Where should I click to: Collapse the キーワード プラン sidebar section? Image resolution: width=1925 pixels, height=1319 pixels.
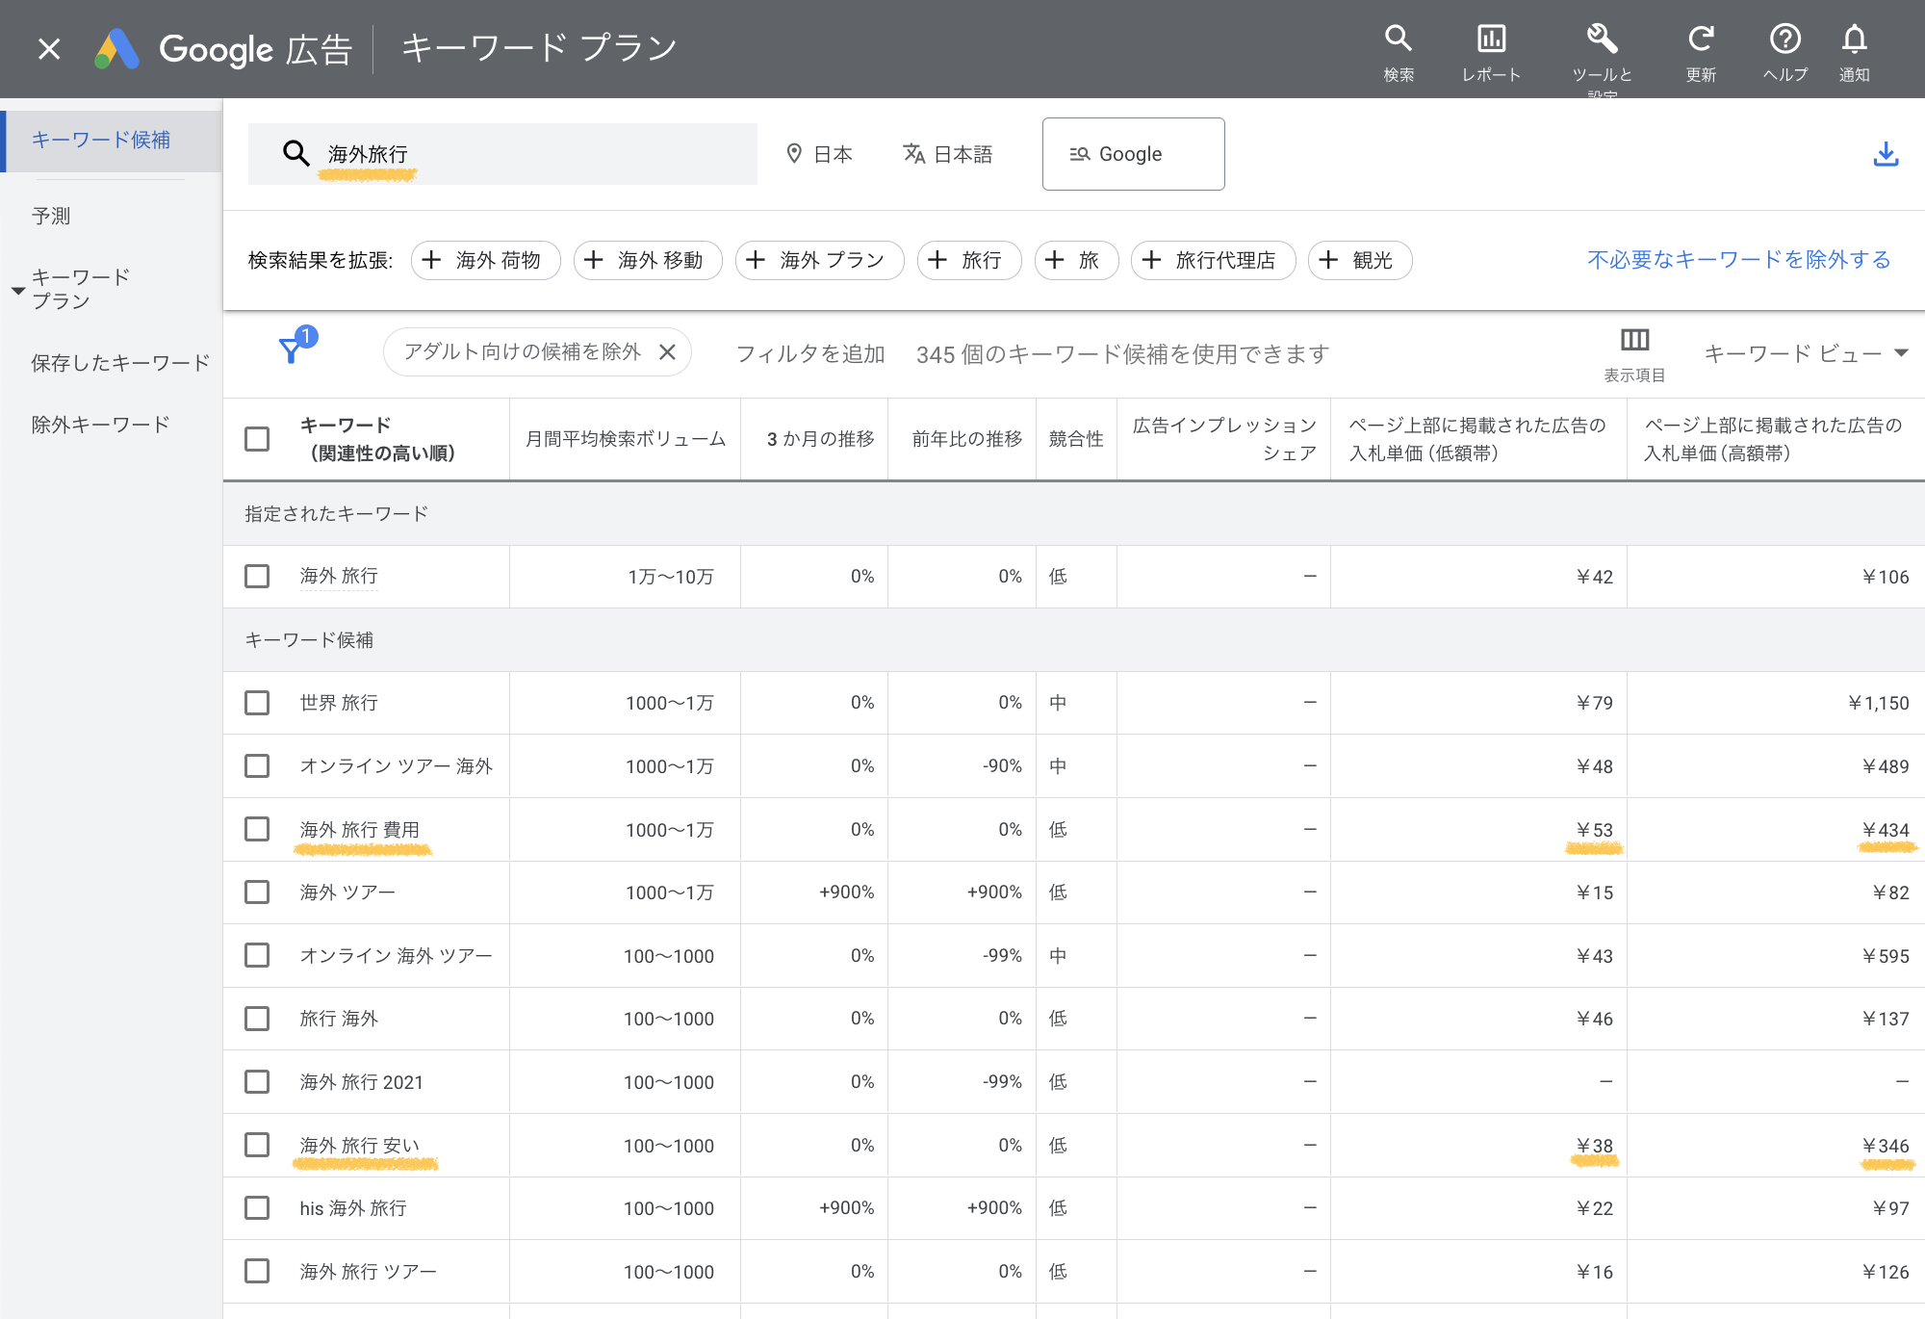coord(18,290)
